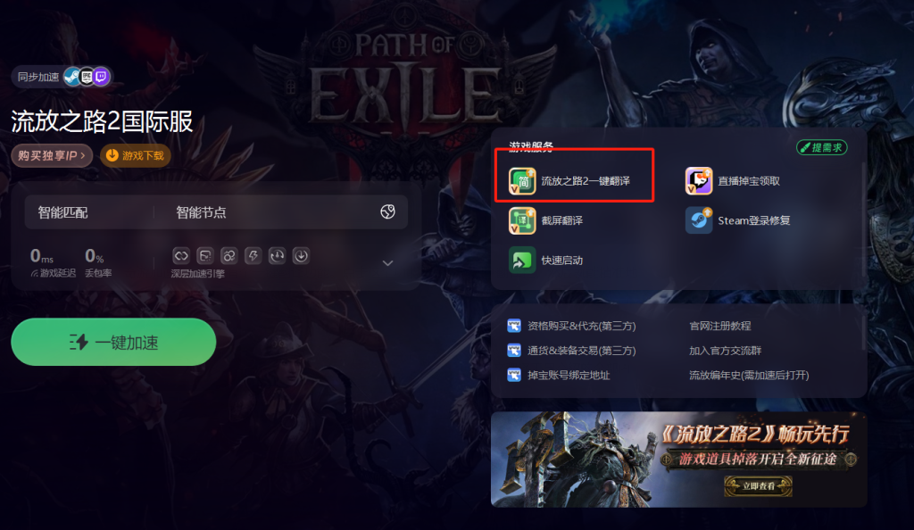Open the 智能节点 node selector
914x530 pixels.
(201, 212)
